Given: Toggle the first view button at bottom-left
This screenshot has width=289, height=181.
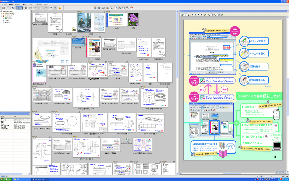Looking at the screenshot, I should (x=3, y=176).
